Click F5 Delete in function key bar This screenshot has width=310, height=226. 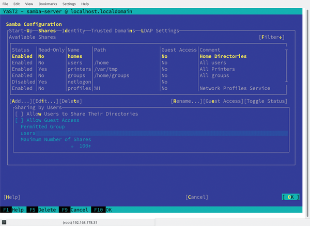tap(42, 209)
